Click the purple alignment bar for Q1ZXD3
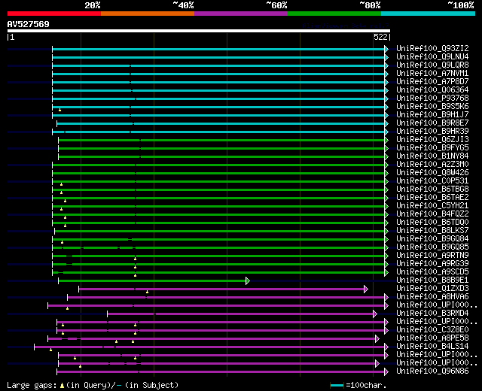 [221, 289]
